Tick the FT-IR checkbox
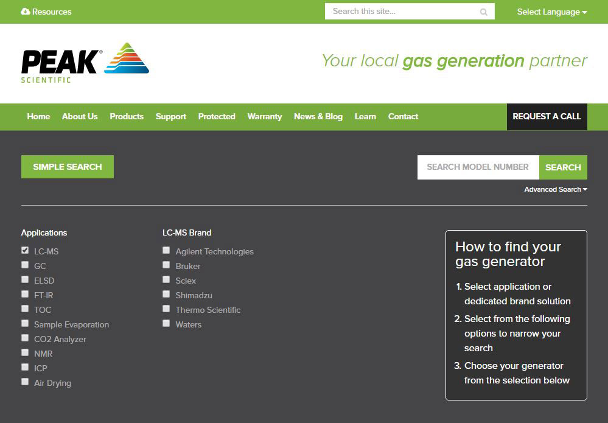The height and width of the screenshot is (423, 608). [x=25, y=294]
